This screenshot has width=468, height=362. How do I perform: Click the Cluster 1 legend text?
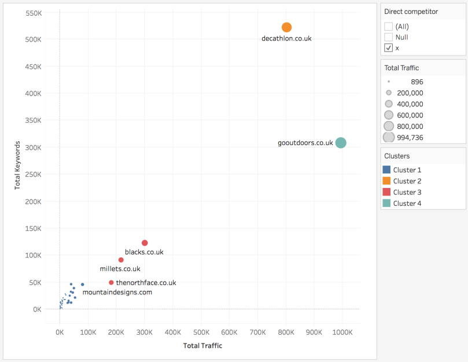[407, 170]
